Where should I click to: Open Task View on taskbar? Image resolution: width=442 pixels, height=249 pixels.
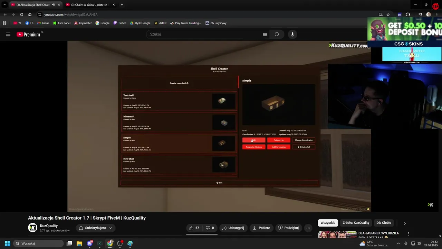pos(69,243)
